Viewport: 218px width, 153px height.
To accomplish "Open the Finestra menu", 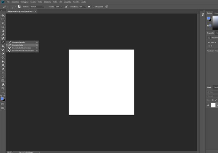I will (x=76, y=2).
